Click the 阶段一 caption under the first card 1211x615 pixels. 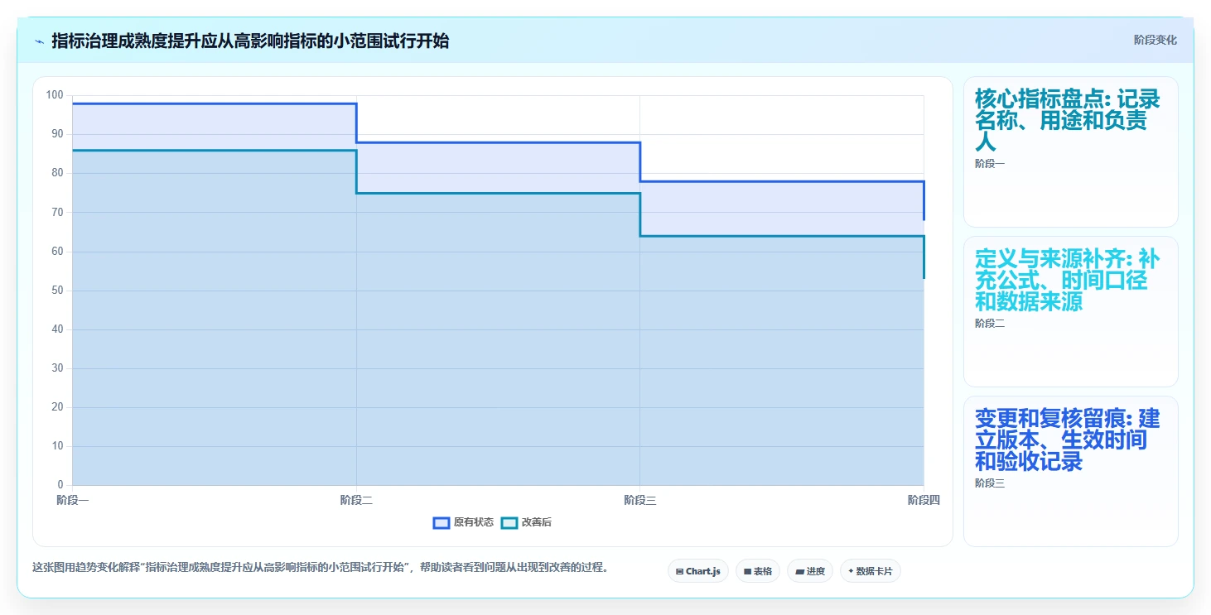click(990, 164)
